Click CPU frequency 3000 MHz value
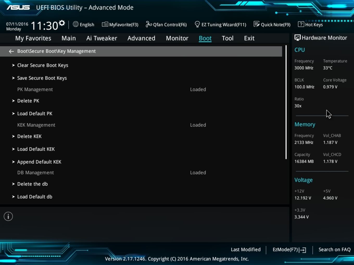Screen dimensions: 354x265 click(304, 68)
